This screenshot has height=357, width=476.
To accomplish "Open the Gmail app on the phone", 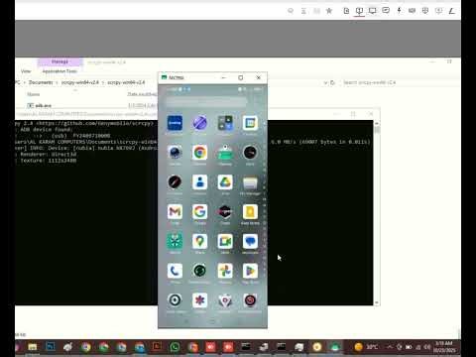I will tap(175, 211).
